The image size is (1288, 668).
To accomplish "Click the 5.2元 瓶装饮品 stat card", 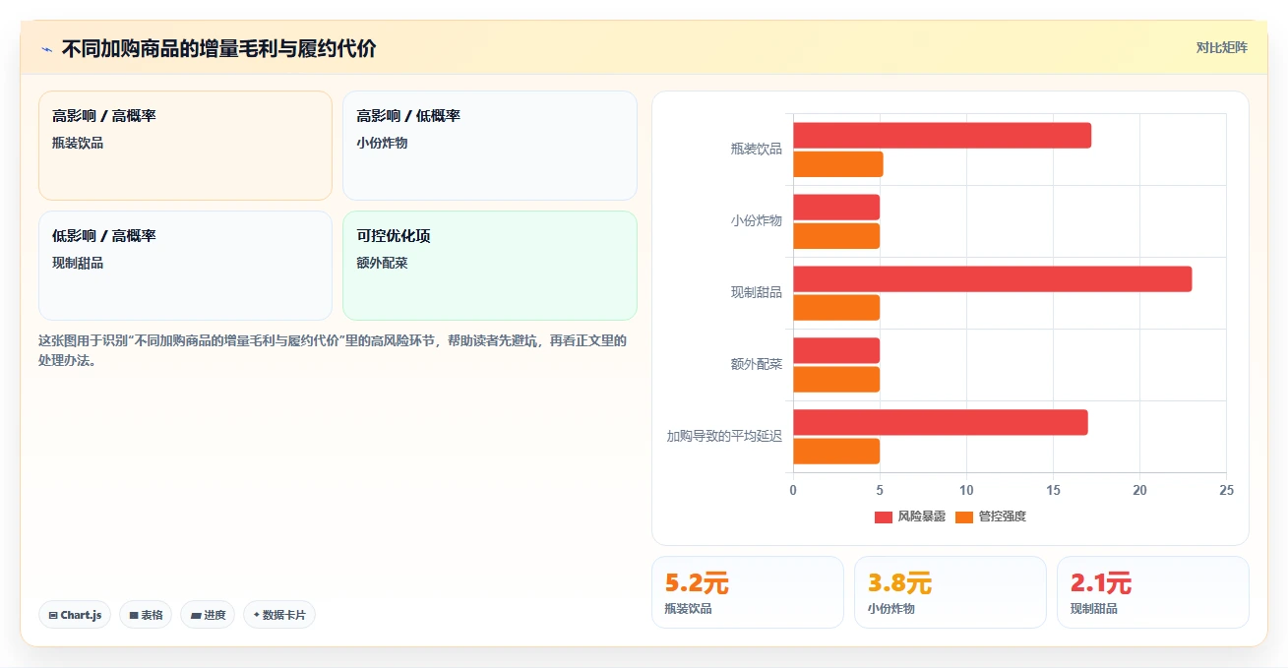I will [x=748, y=592].
